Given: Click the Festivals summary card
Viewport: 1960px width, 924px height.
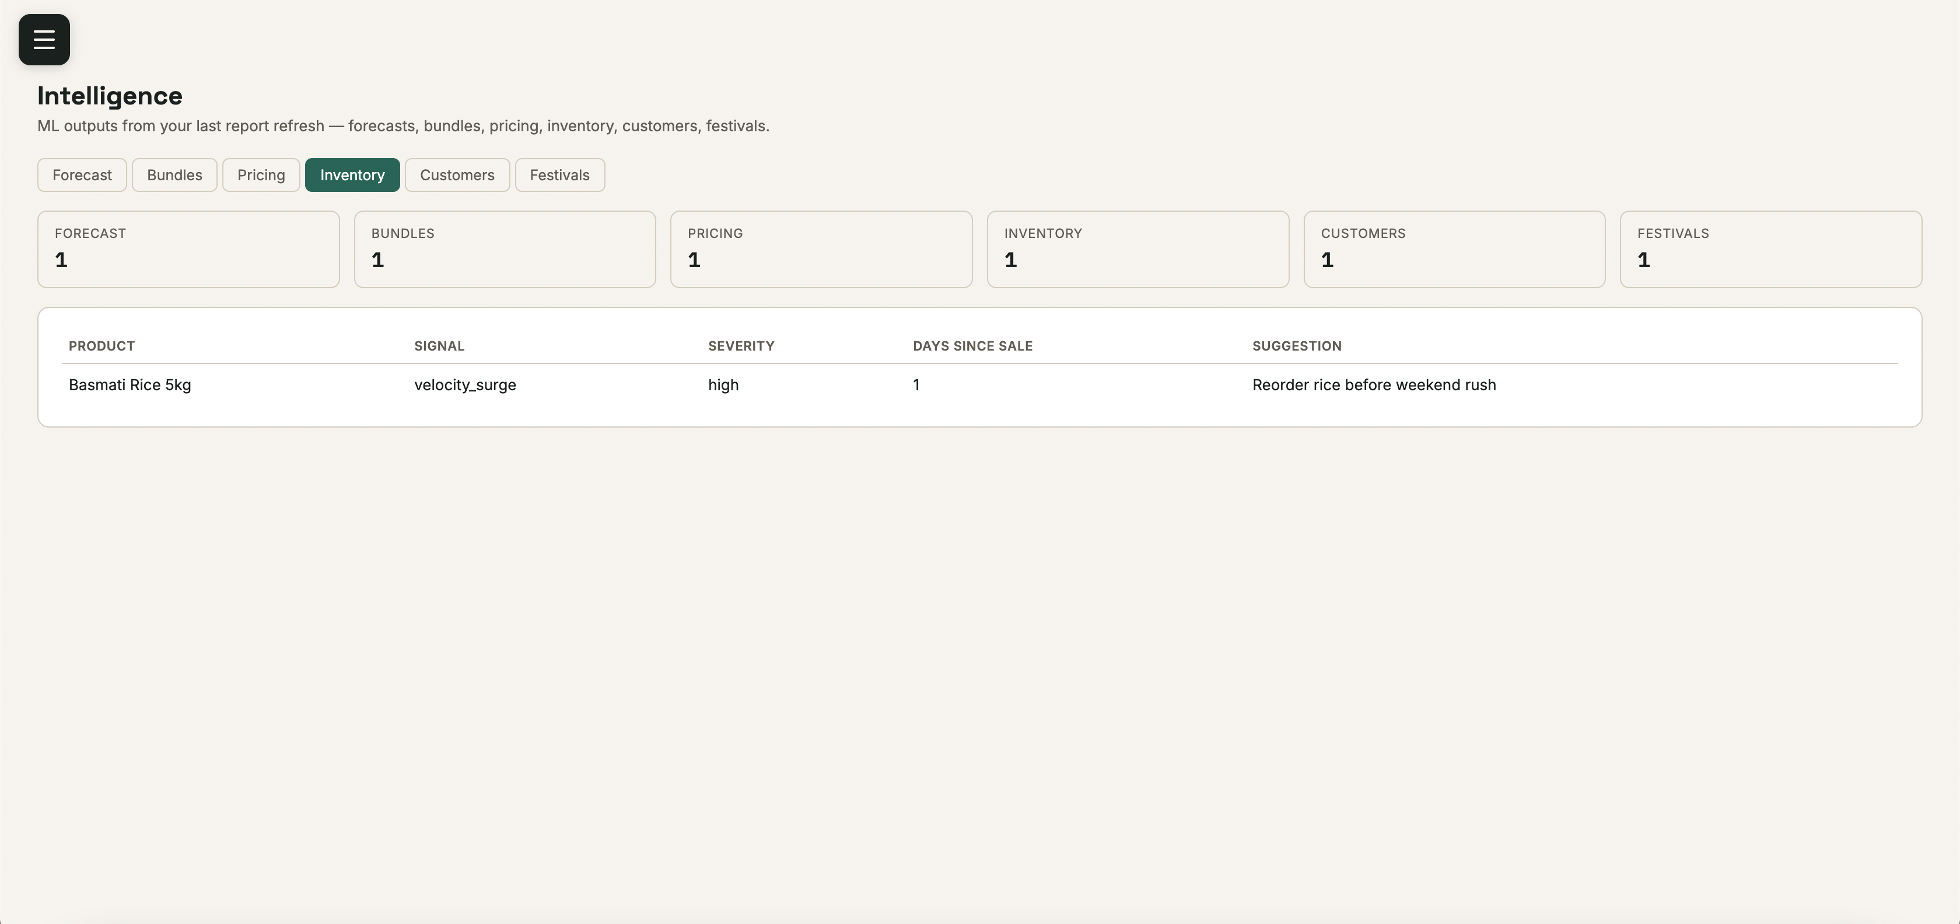Looking at the screenshot, I should point(1772,250).
